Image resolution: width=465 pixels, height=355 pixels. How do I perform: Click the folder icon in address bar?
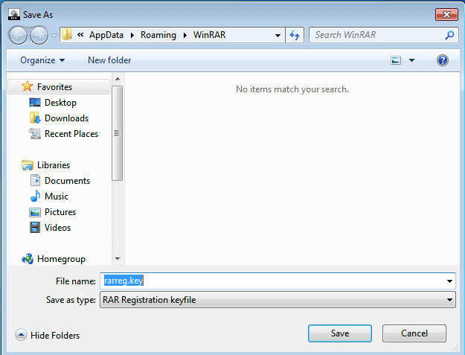(x=67, y=35)
